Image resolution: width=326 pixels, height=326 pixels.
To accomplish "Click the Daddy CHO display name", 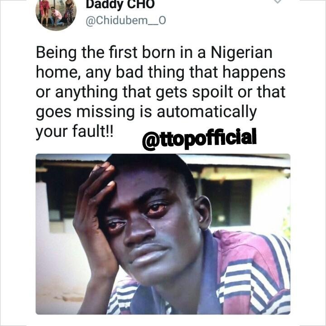I will (x=120, y=5).
